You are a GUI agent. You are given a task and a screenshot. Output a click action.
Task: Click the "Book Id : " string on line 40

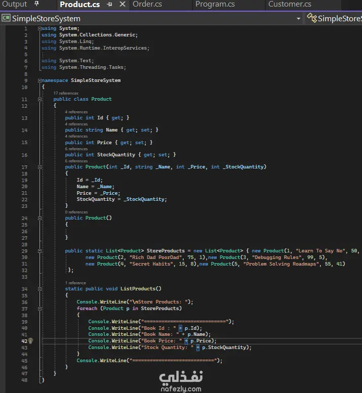click(x=158, y=328)
